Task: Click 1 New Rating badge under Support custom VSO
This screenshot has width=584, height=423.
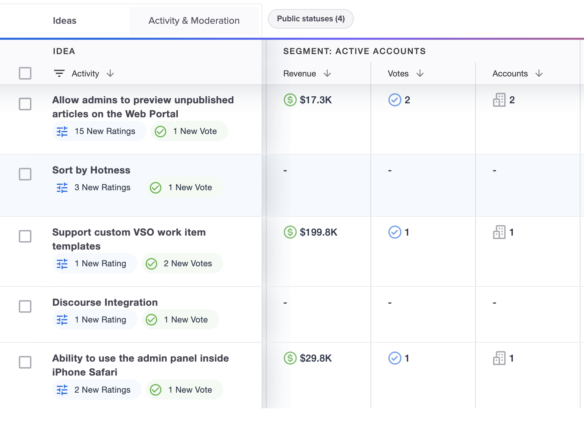Action: (95, 264)
